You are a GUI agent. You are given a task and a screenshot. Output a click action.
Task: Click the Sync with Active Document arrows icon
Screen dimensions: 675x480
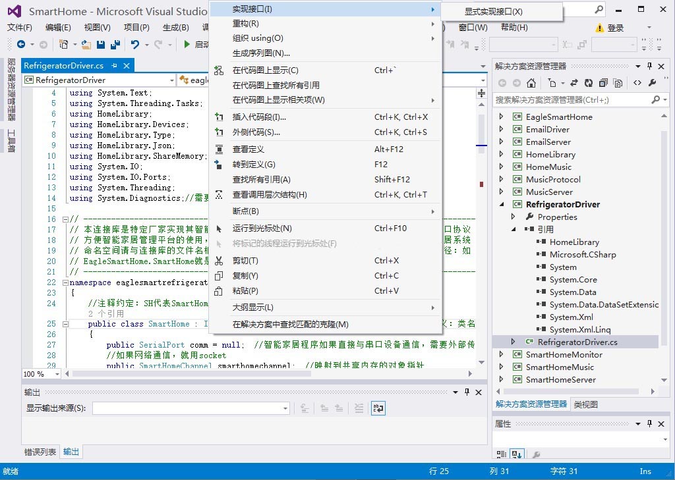coord(574,82)
